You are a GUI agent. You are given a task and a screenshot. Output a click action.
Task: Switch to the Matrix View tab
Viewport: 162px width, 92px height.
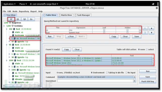pos(65,15)
